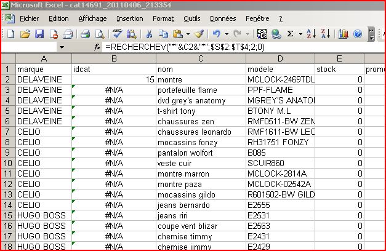Click the Name Box field

tap(29, 47)
